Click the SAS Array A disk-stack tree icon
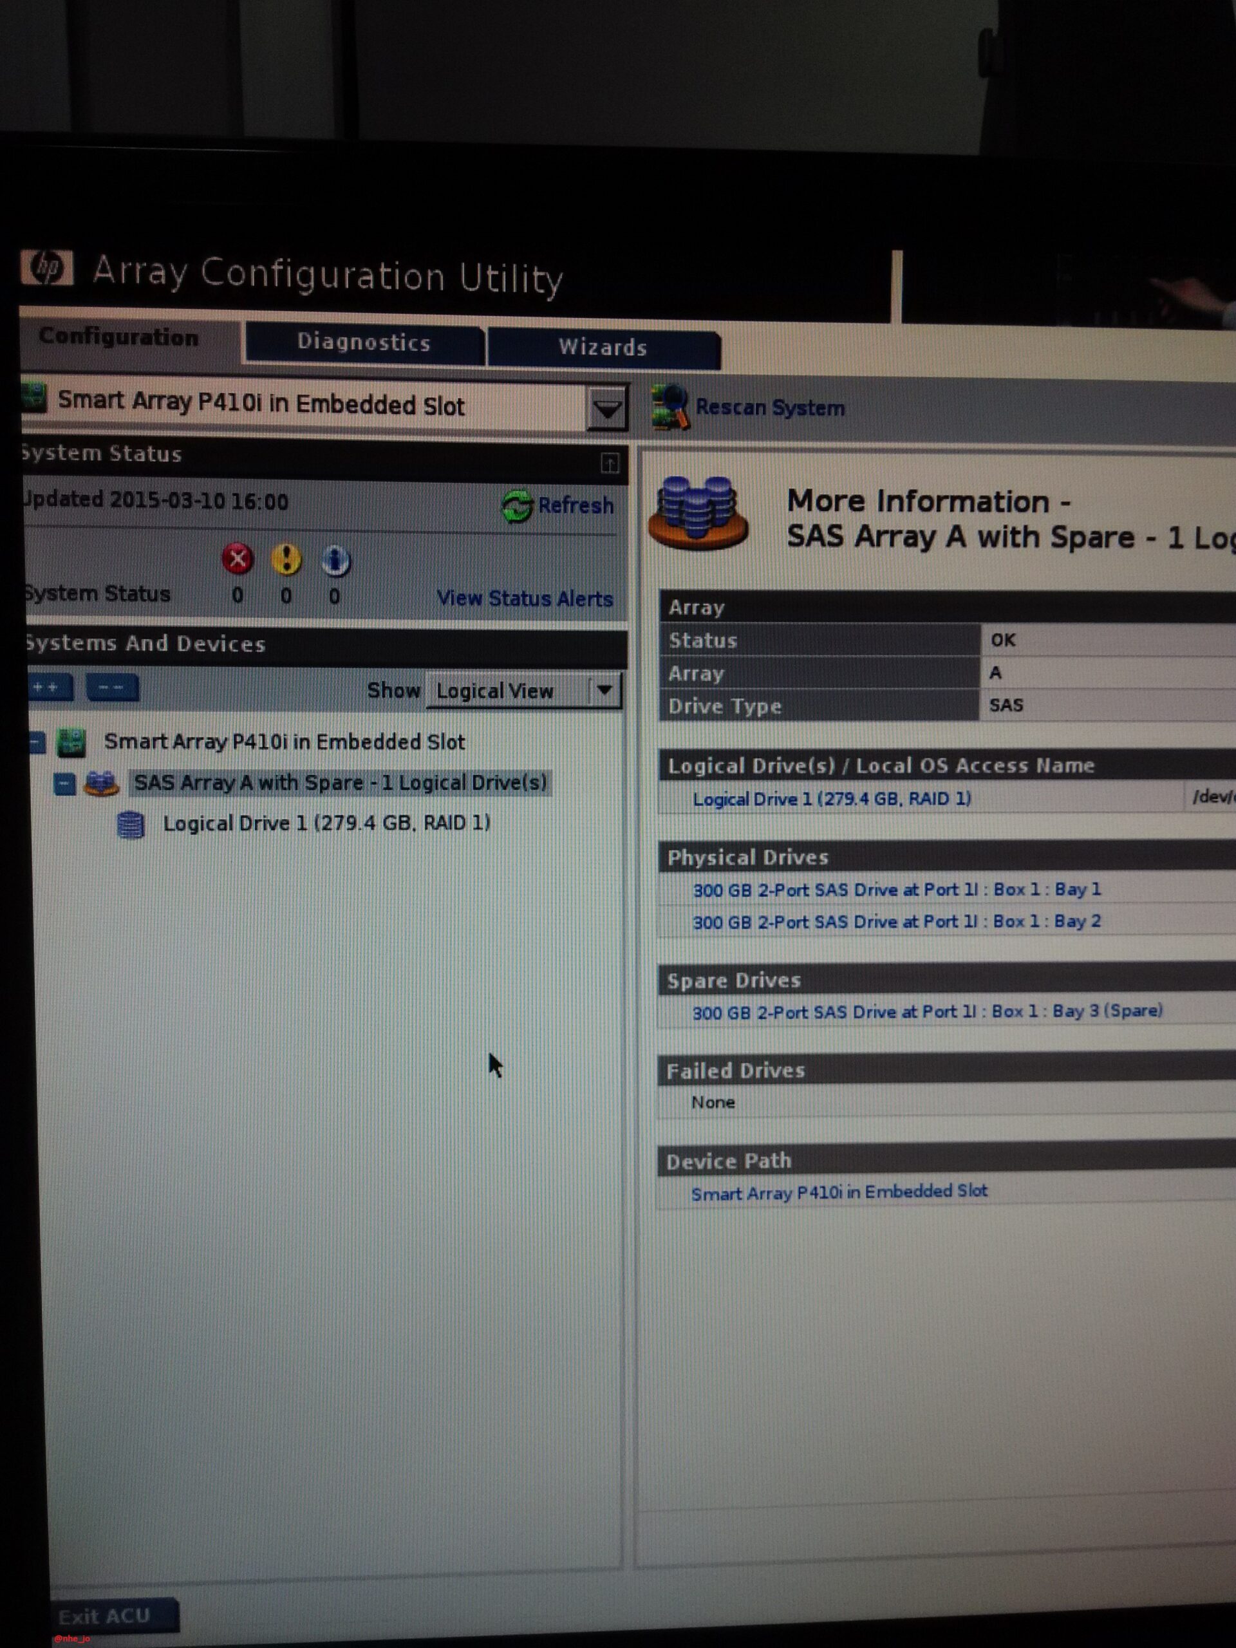 click(101, 783)
